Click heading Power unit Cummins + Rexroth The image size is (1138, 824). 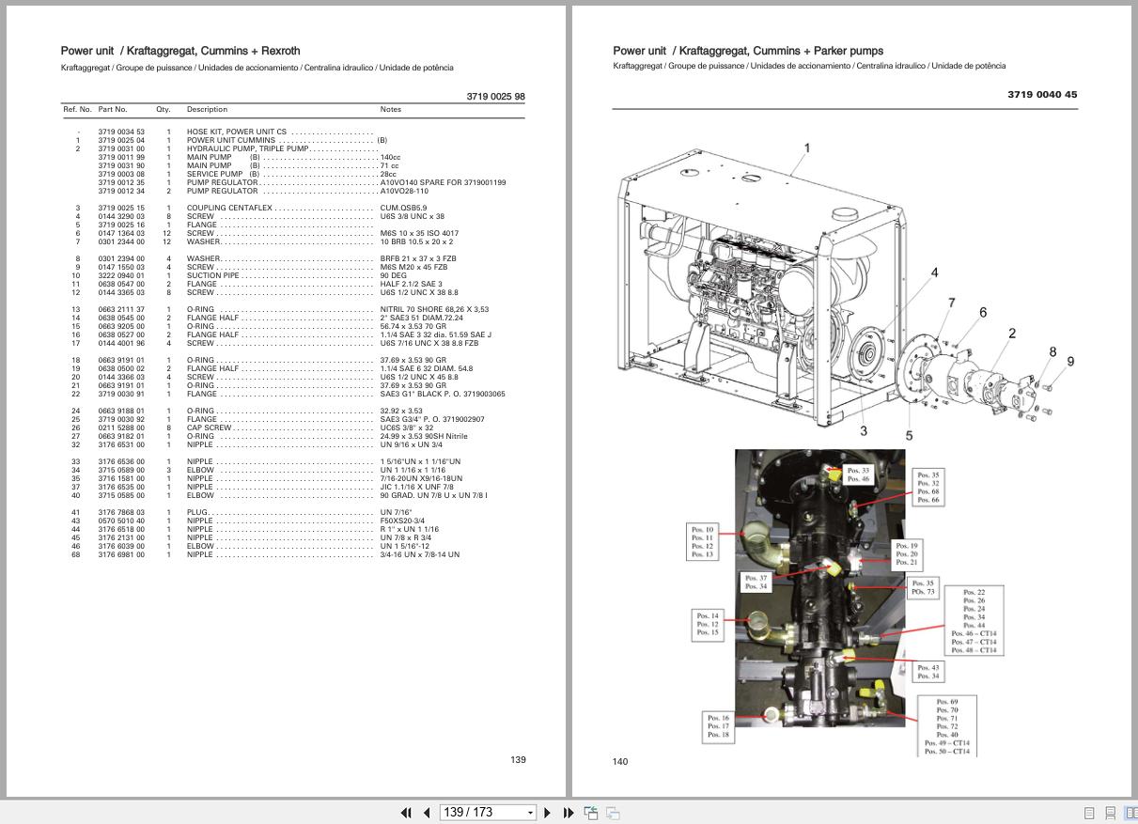point(180,51)
